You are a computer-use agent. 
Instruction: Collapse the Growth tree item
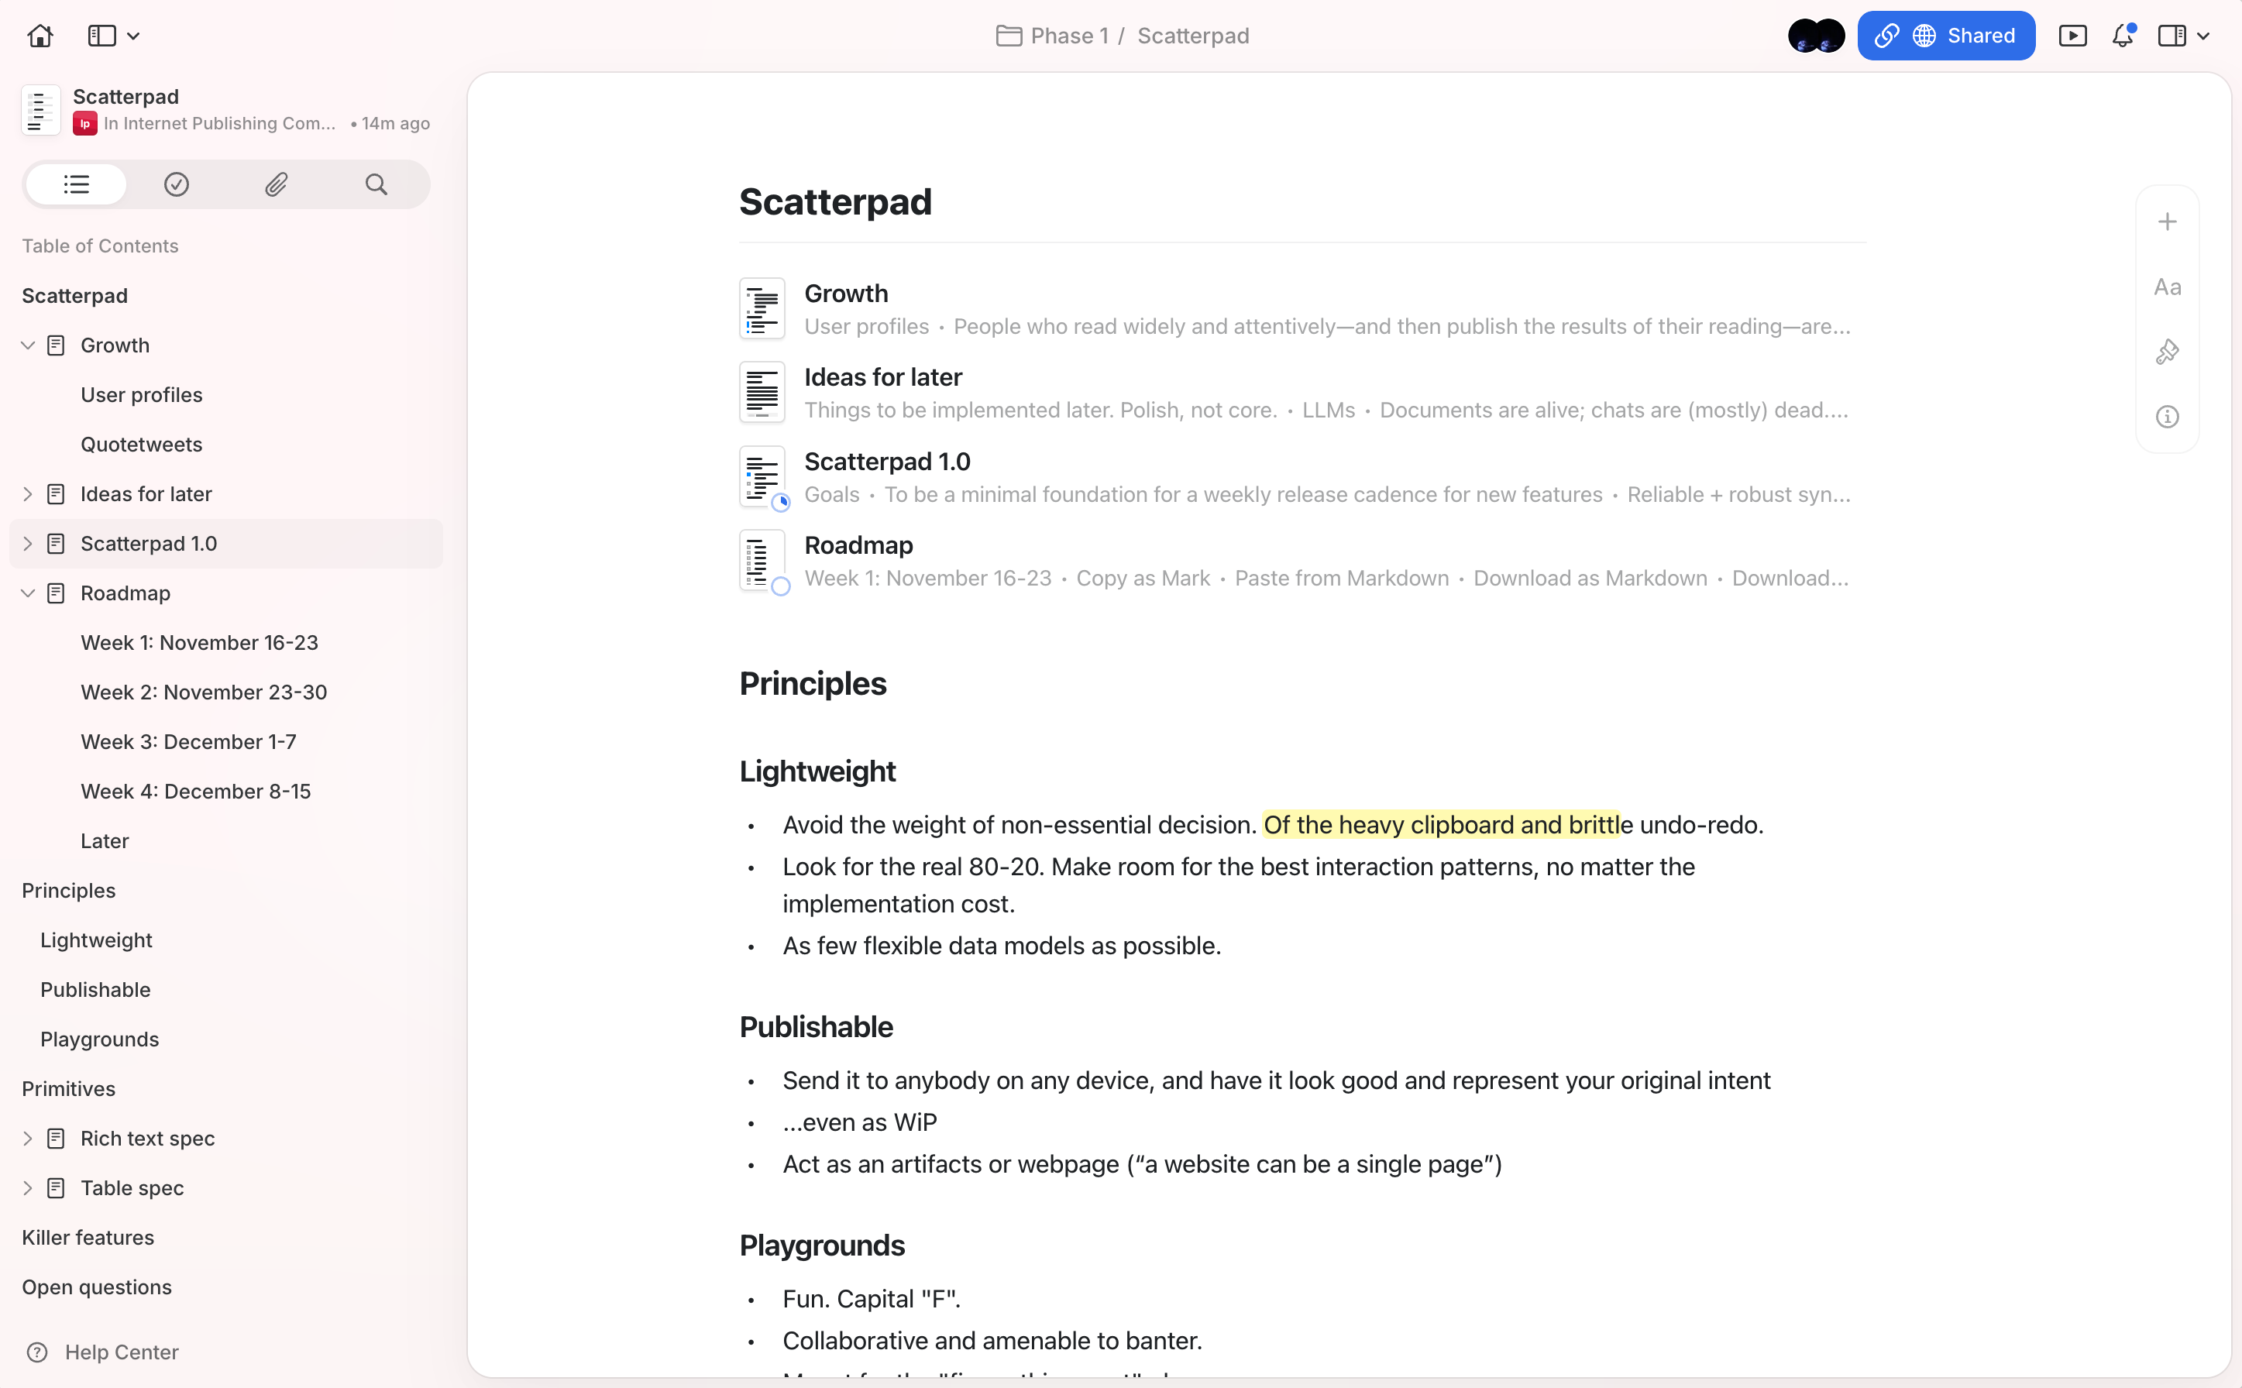point(28,345)
